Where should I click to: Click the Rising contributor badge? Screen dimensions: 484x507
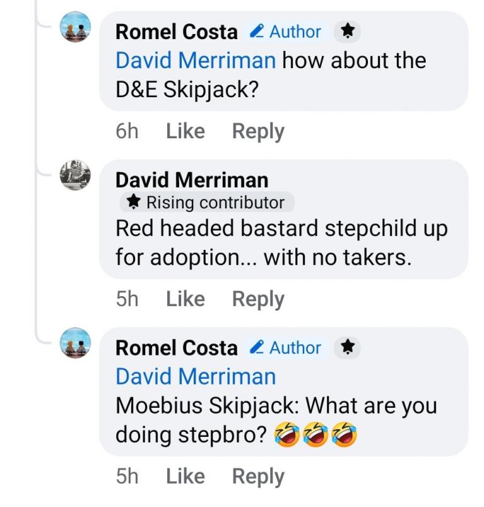click(x=206, y=203)
